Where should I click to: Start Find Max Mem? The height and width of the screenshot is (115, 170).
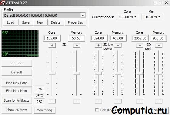(x=17, y=91)
